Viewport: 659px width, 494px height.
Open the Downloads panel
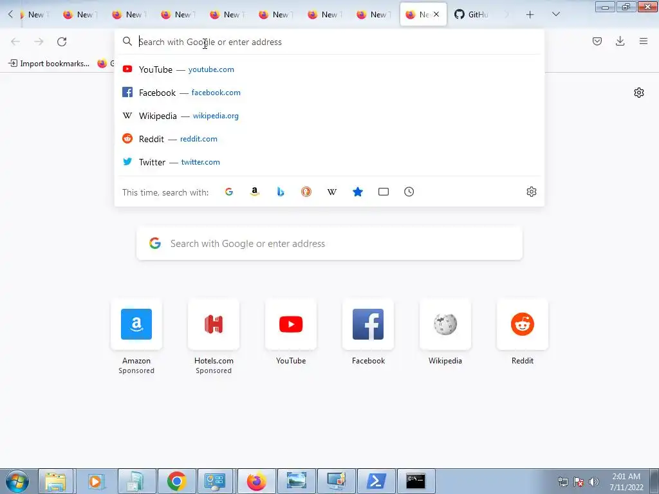[620, 41]
